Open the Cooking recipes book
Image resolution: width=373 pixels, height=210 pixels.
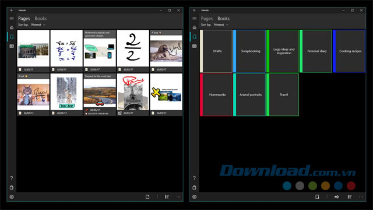[x=349, y=51]
